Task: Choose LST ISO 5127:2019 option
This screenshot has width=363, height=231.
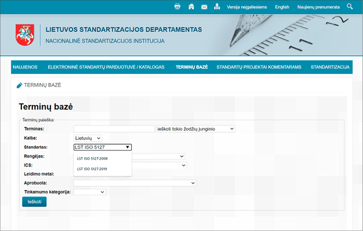Action: point(92,169)
